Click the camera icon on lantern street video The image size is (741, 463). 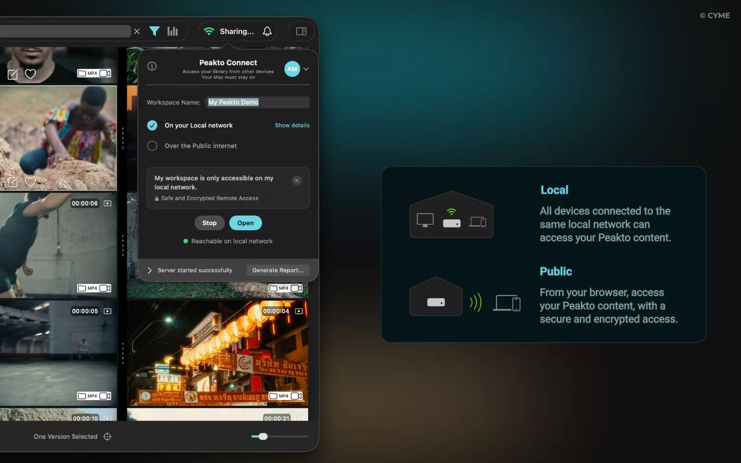click(296, 396)
